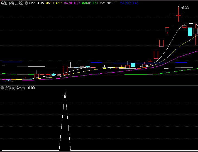198x152 pixels.
Task: Click the white cross-shaped candle left of the peak
Action: click(173, 14)
